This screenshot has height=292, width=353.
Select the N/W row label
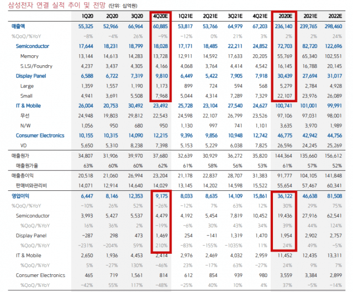(x=26, y=126)
